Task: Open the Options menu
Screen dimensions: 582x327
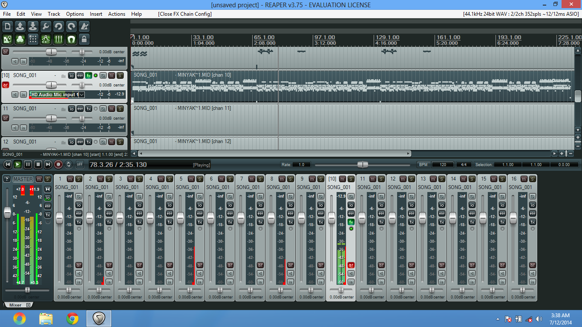Action: coord(75,14)
